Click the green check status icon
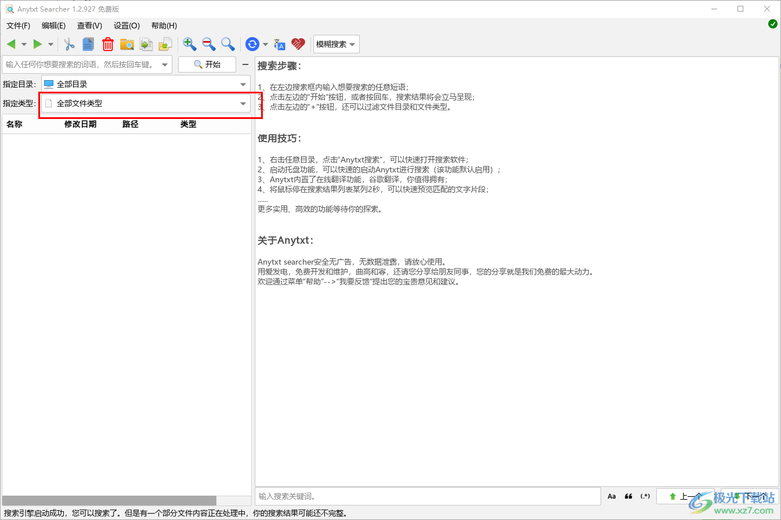 pyautogui.click(x=773, y=24)
